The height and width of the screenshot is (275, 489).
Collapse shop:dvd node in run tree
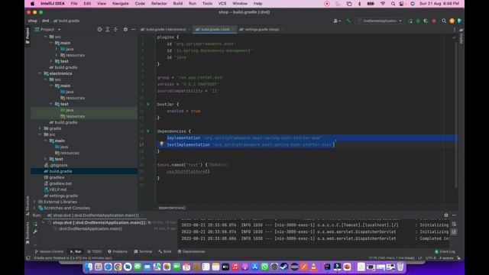[44, 222]
